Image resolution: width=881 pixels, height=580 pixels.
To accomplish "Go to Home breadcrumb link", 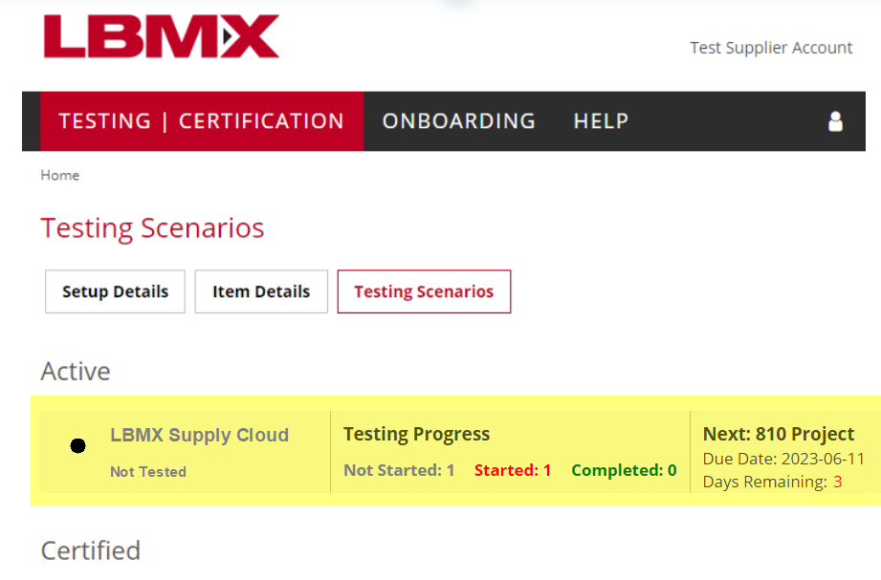I will (60, 175).
